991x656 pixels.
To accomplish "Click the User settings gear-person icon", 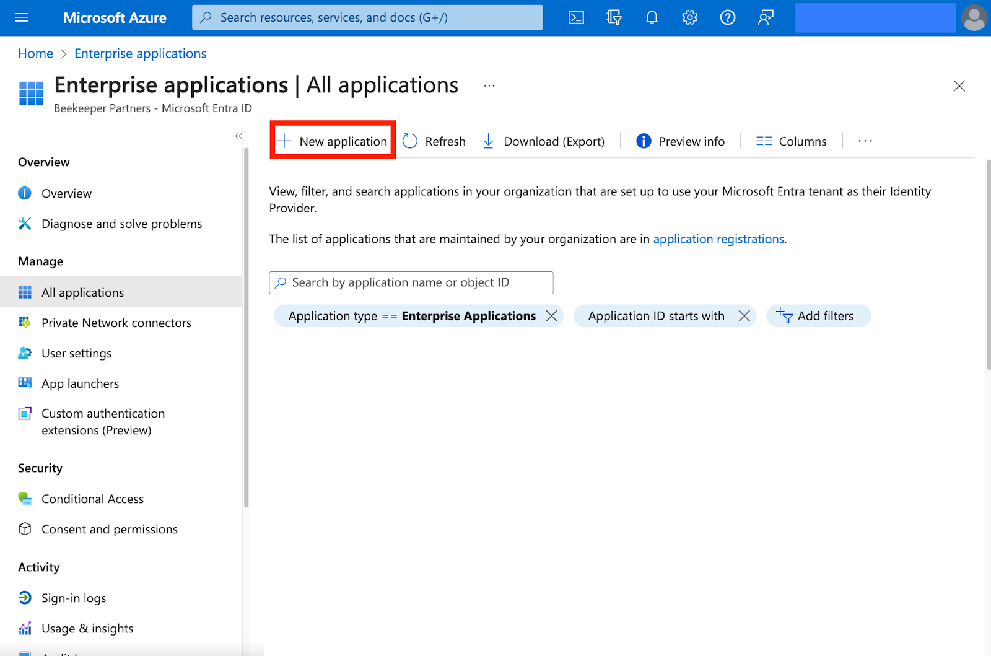I will [x=25, y=352].
